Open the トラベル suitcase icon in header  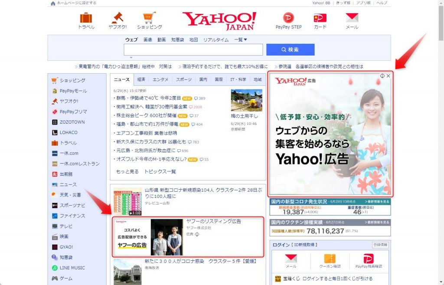click(x=86, y=18)
